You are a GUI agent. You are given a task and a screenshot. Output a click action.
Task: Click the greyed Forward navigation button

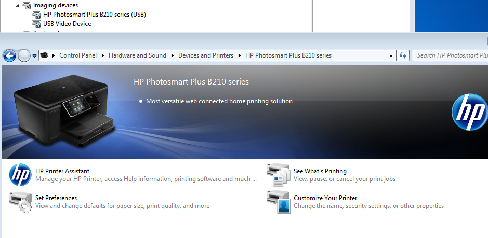coord(24,56)
